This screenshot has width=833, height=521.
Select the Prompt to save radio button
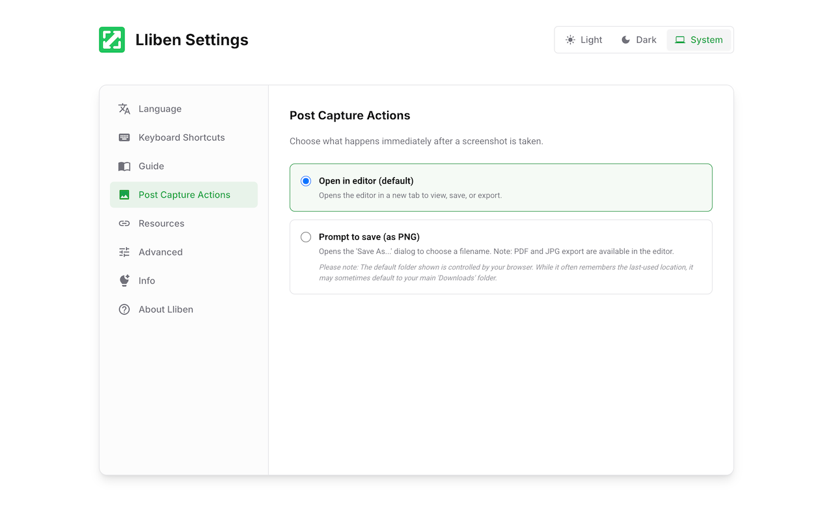(306, 237)
